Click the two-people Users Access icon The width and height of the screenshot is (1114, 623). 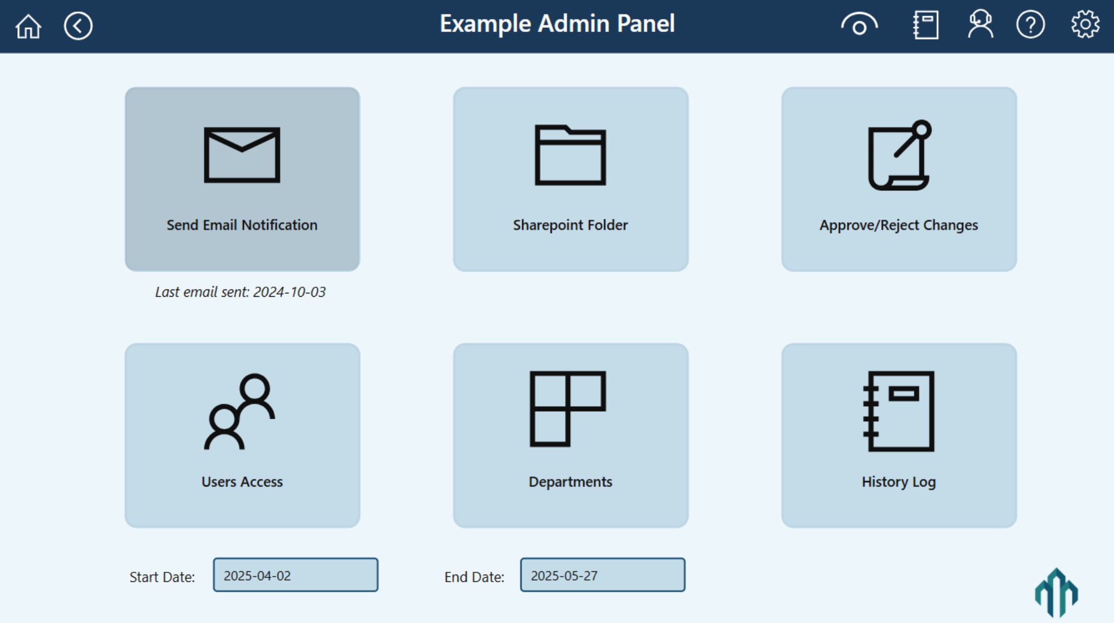240,411
